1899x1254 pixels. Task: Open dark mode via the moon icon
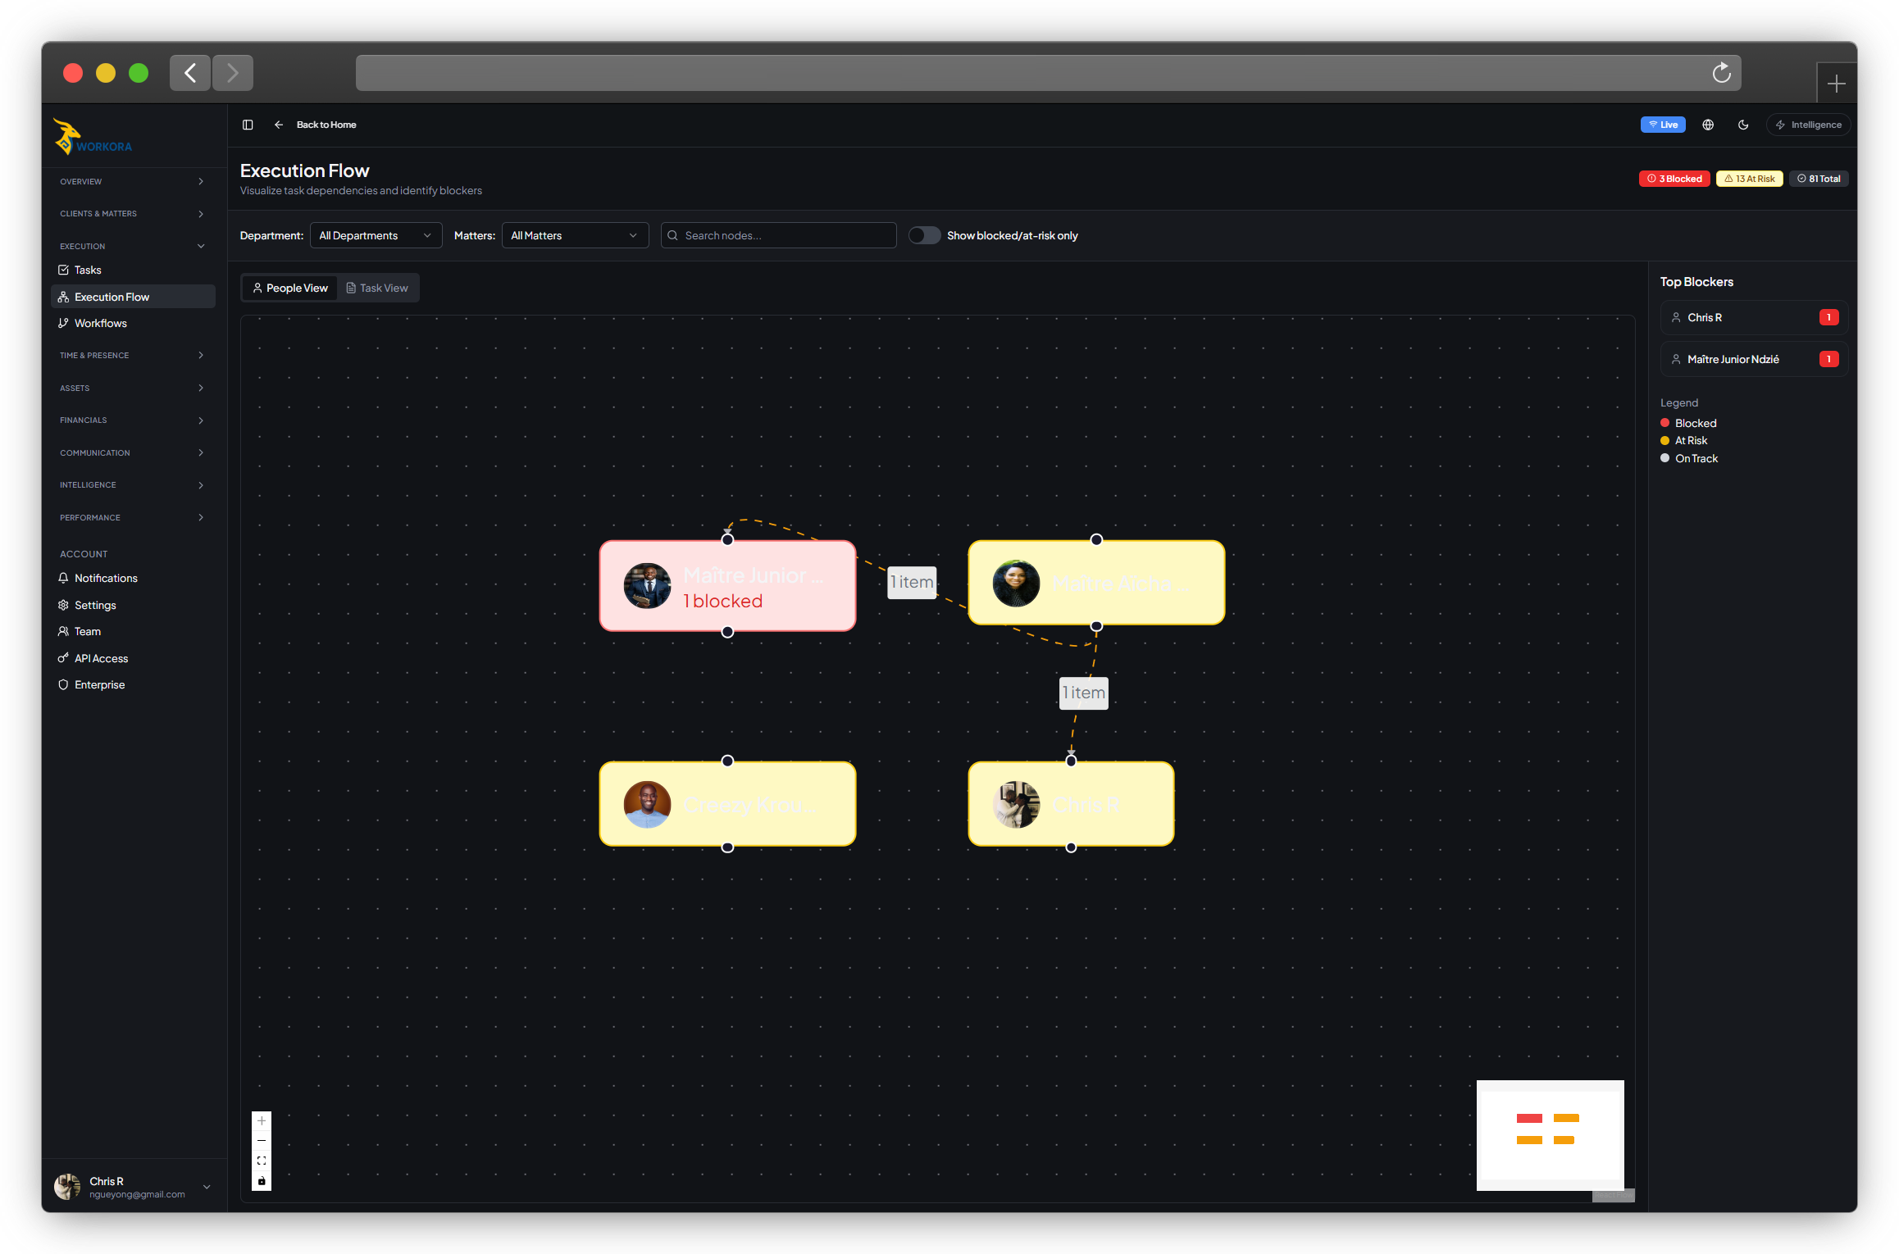point(1743,125)
